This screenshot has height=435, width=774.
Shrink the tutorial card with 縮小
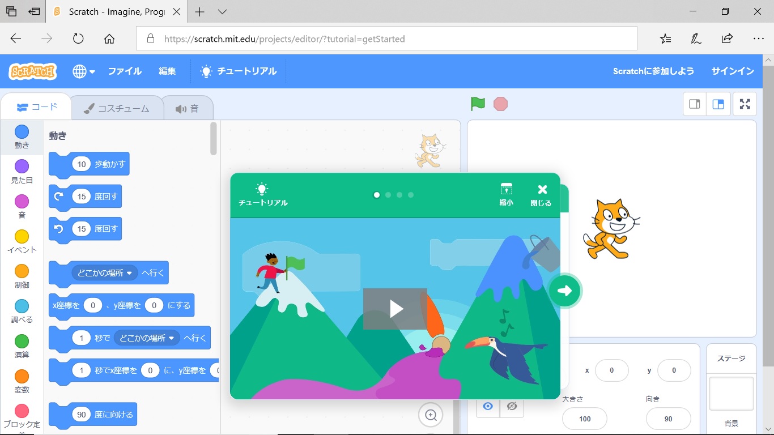[506, 194]
